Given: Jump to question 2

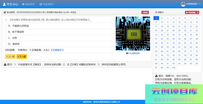Looking at the screenshot, I should pos(162,18).
